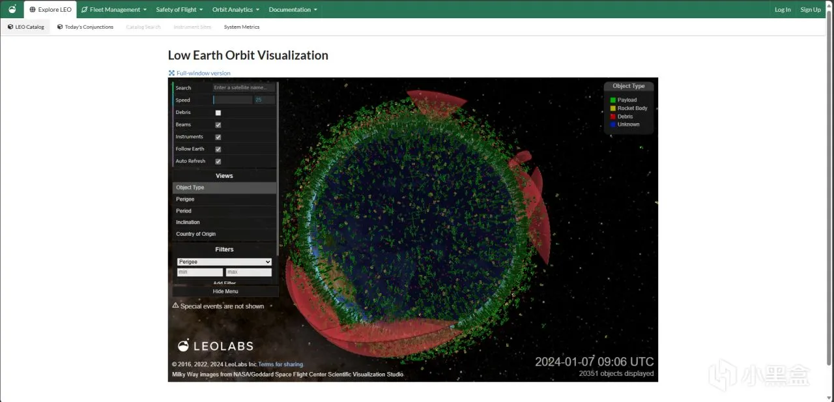Click the 'Filters' section header
Viewport: 834px width, 402px height.
[224, 250]
